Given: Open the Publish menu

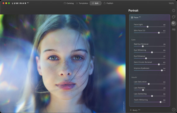Looking at the screenshot, I should click(108, 3).
